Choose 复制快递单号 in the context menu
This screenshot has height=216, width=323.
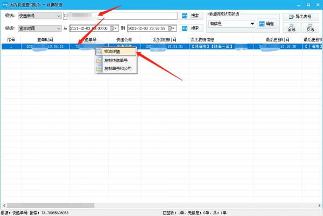pyautogui.click(x=116, y=60)
